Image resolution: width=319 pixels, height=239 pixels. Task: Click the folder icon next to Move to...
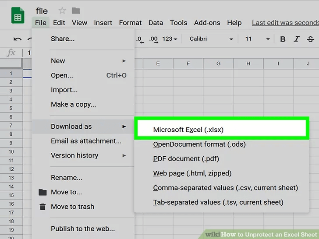(43, 192)
